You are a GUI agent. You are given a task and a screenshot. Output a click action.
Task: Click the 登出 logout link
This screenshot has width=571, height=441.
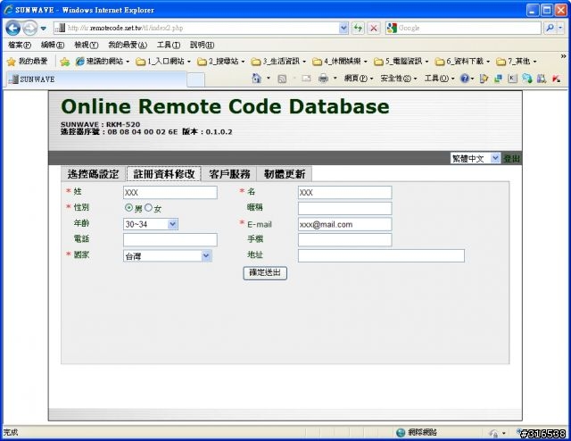[511, 159]
